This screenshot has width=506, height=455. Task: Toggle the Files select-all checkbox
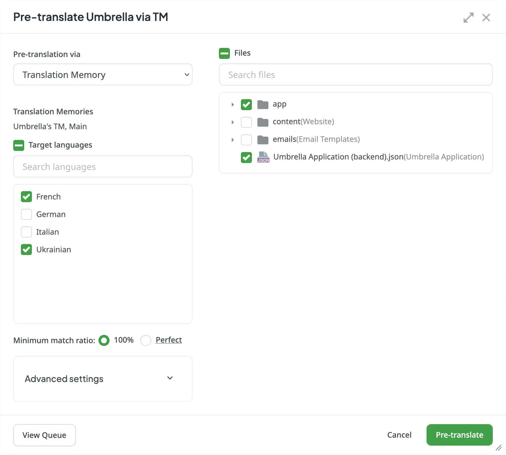(x=224, y=53)
